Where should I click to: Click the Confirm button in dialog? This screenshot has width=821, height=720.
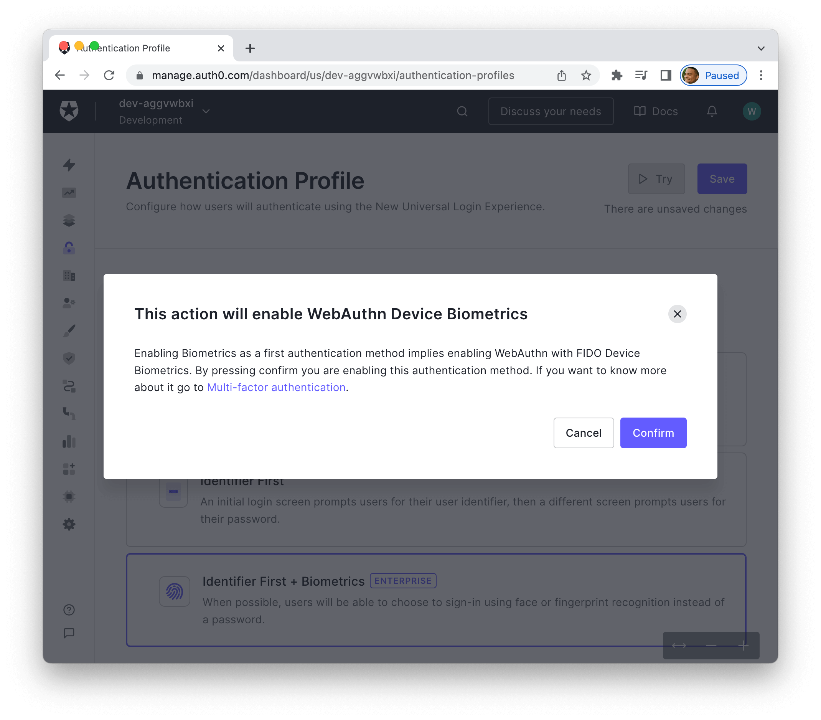[653, 433]
